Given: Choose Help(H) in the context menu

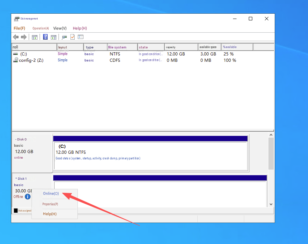Looking at the screenshot, I should [50, 214].
